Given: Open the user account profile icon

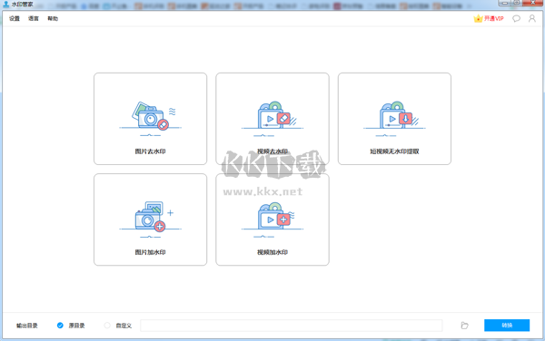Looking at the screenshot, I should point(531,18).
